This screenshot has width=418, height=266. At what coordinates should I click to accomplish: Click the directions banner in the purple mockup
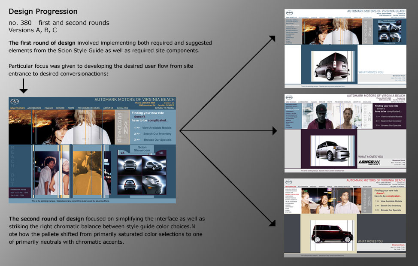[x=367, y=116]
